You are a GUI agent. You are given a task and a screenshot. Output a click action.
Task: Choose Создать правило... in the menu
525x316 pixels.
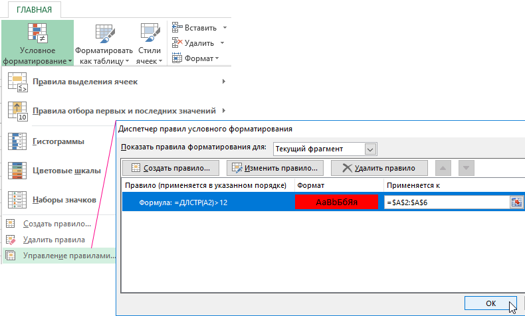[x=58, y=224]
